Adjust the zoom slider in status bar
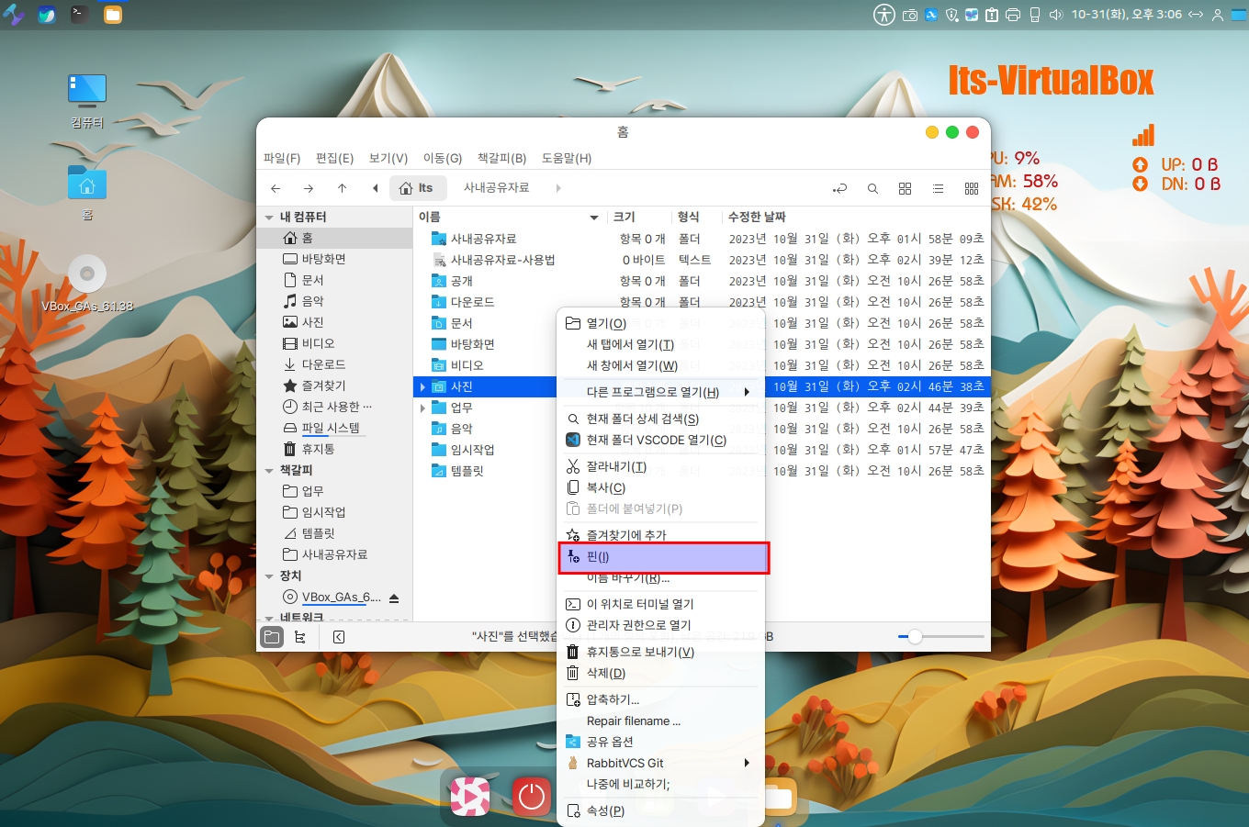Image resolution: width=1249 pixels, height=827 pixels. click(x=915, y=637)
